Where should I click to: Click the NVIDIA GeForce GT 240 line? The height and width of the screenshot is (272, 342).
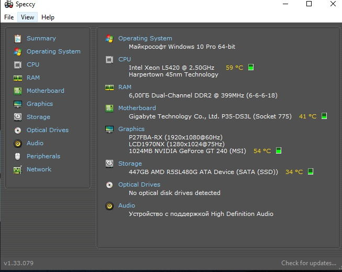[187, 151]
